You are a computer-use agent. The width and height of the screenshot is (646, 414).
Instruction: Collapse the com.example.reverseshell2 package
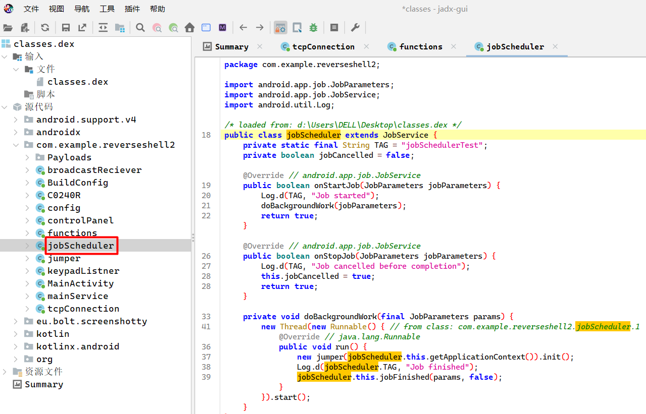click(x=16, y=145)
